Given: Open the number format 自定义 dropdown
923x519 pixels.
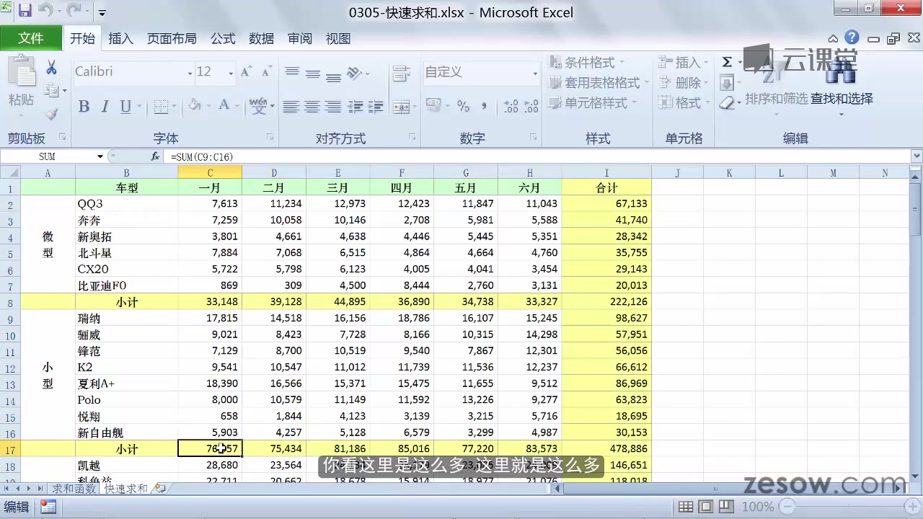Looking at the screenshot, I should coord(535,73).
